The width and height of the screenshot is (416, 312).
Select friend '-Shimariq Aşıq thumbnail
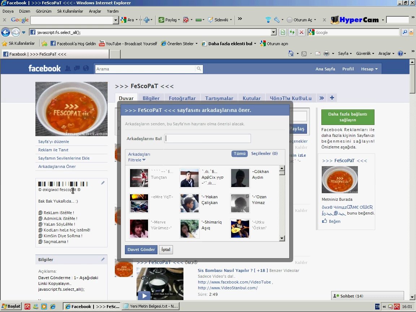[x=190, y=229]
